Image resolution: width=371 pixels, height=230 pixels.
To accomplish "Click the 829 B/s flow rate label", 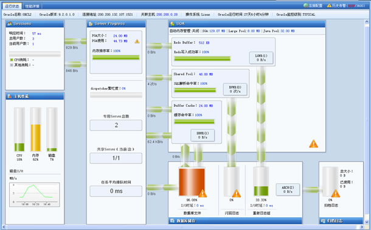I will [x=72, y=47].
